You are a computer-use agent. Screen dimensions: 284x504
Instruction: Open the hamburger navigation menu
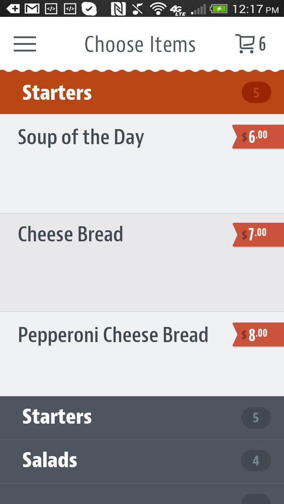coord(25,44)
